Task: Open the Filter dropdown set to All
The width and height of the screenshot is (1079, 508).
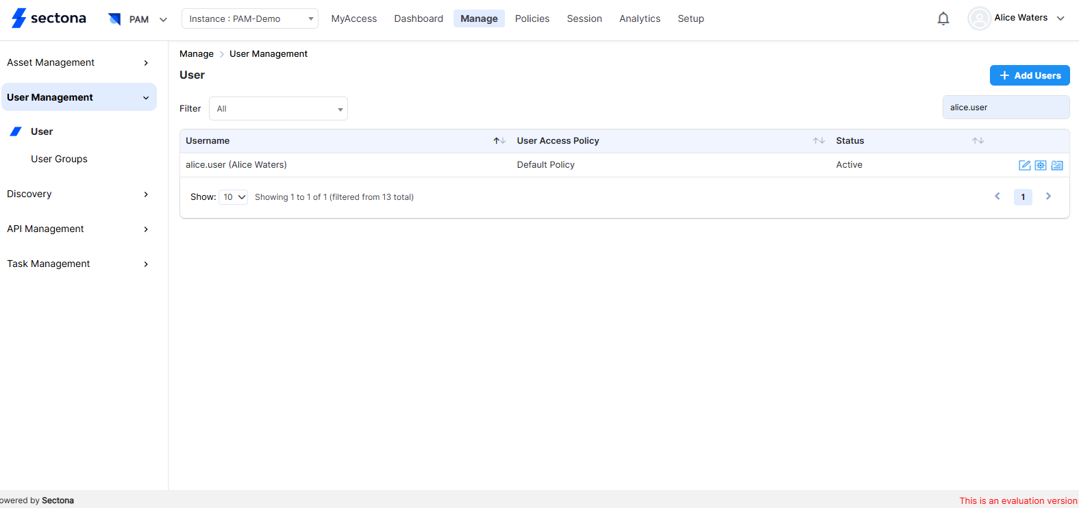Action: (278, 109)
